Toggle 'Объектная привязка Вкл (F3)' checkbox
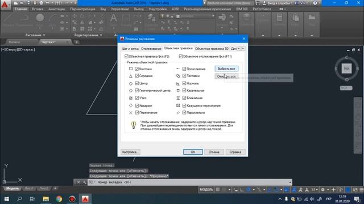The width and height of the screenshot is (364, 204). (x=126, y=57)
